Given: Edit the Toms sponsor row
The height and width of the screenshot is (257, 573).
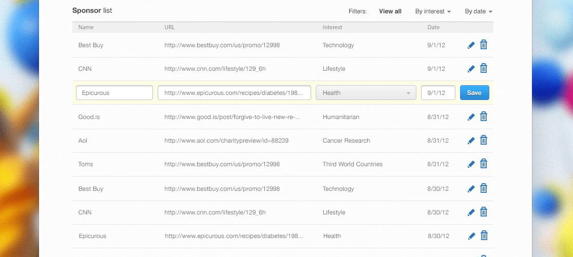Looking at the screenshot, I should click(471, 164).
